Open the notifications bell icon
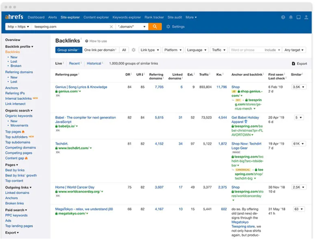The image size is (315, 244). [x=291, y=17]
